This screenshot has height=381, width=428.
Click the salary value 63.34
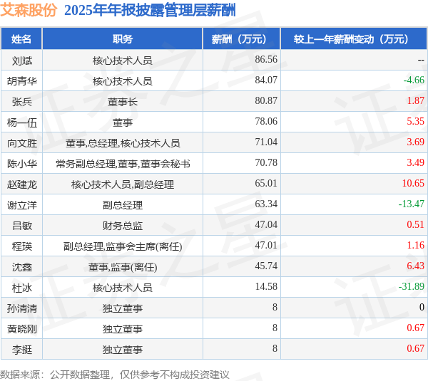[266, 204]
